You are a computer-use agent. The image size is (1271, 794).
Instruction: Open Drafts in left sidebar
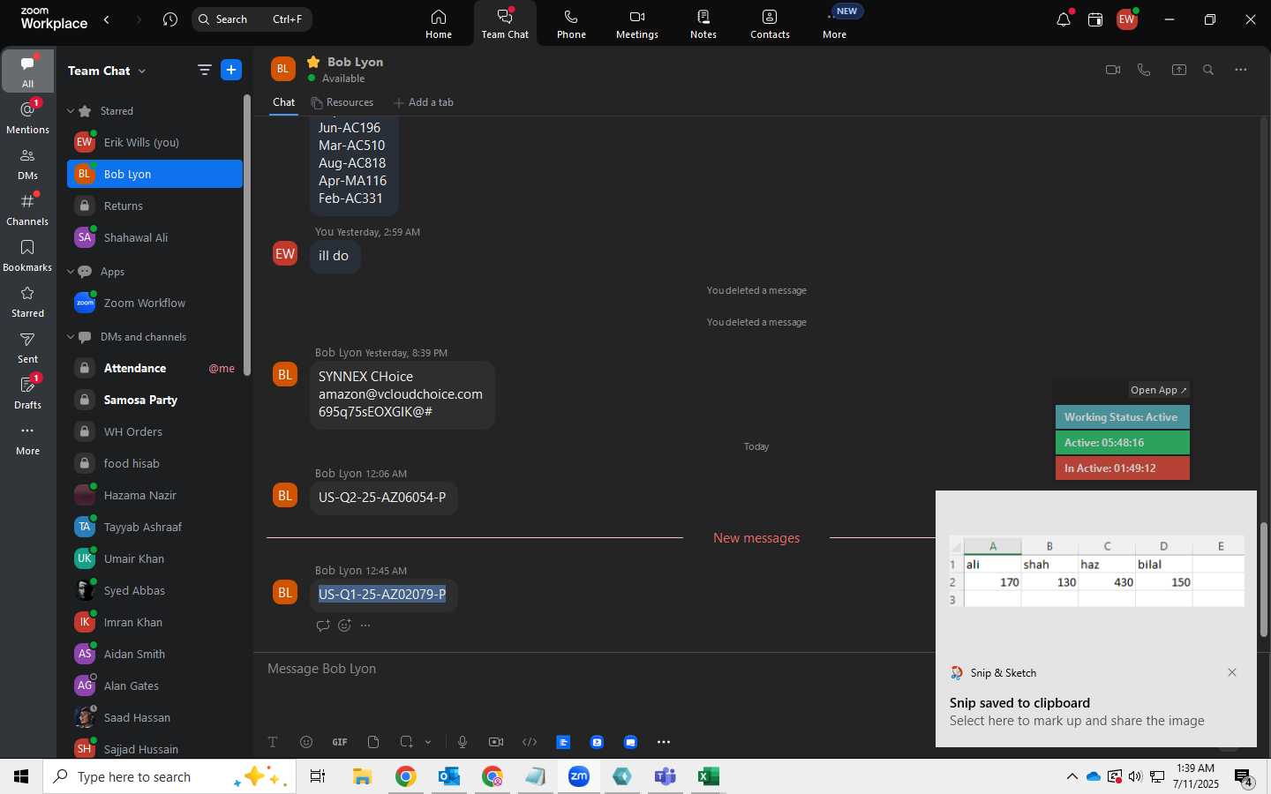point(28,393)
